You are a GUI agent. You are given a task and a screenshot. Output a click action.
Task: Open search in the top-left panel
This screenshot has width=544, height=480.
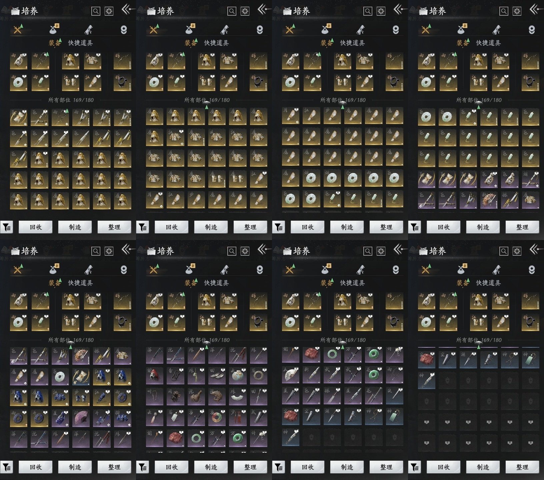96,11
